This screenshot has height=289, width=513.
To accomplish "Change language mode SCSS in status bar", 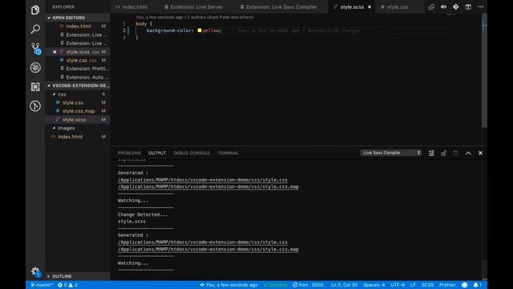I will click(x=427, y=285).
